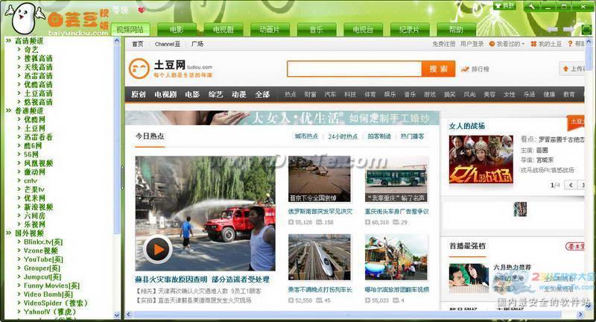
Task: Select 奇艺 in the channel tree
Action: click(x=31, y=50)
